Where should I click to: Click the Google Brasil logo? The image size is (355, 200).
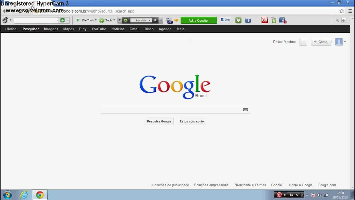175,87
